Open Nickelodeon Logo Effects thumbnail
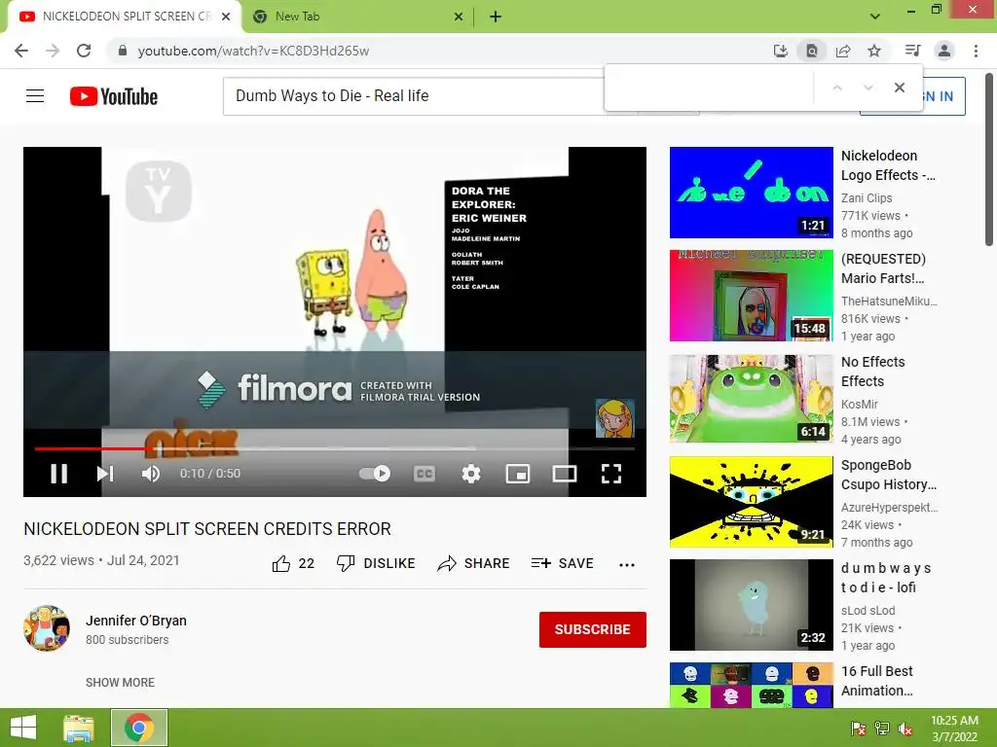The width and height of the screenshot is (997, 747). [751, 193]
